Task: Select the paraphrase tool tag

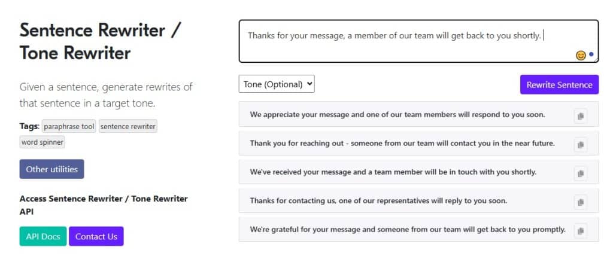Action: tap(69, 126)
